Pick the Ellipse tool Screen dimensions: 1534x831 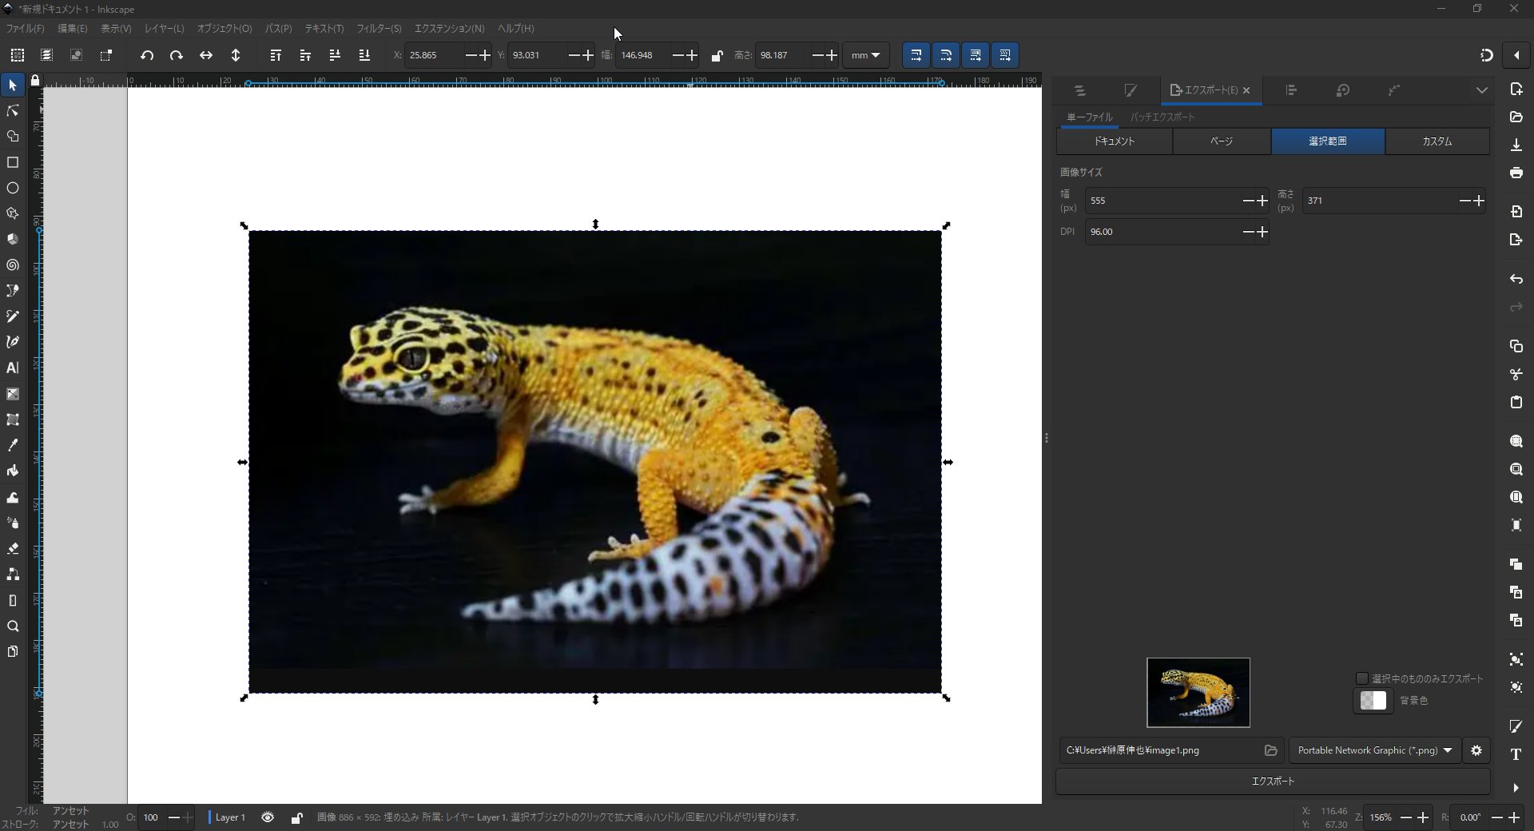(x=13, y=188)
